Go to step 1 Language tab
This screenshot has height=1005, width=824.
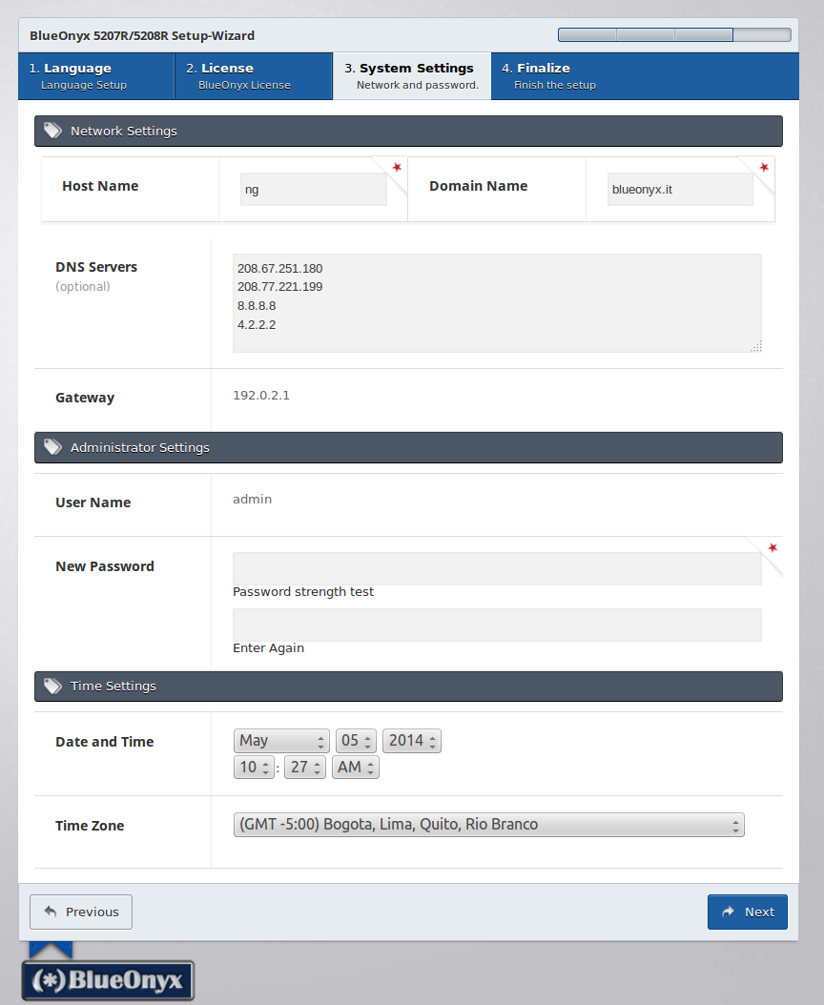(x=96, y=75)
